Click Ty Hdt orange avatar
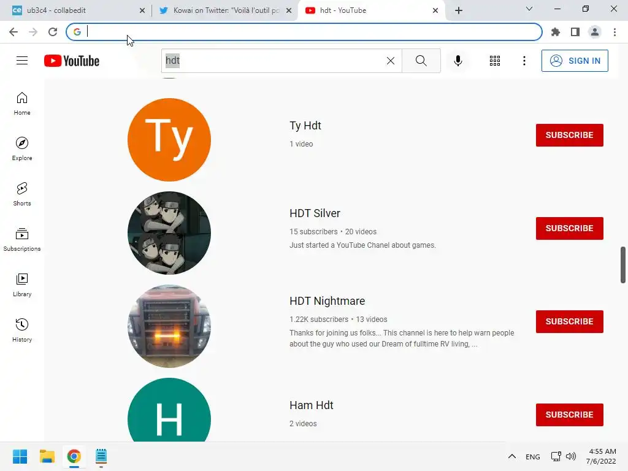The width and height of the screenshot is (628, 471). [169, 140]
